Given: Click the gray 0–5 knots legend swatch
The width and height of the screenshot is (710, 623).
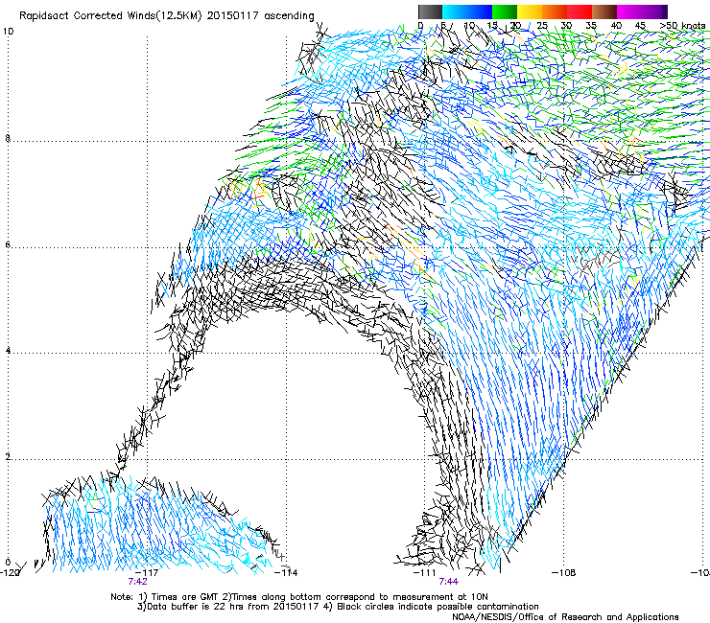Looking at the screenshot, I should [x=430, y=12].
